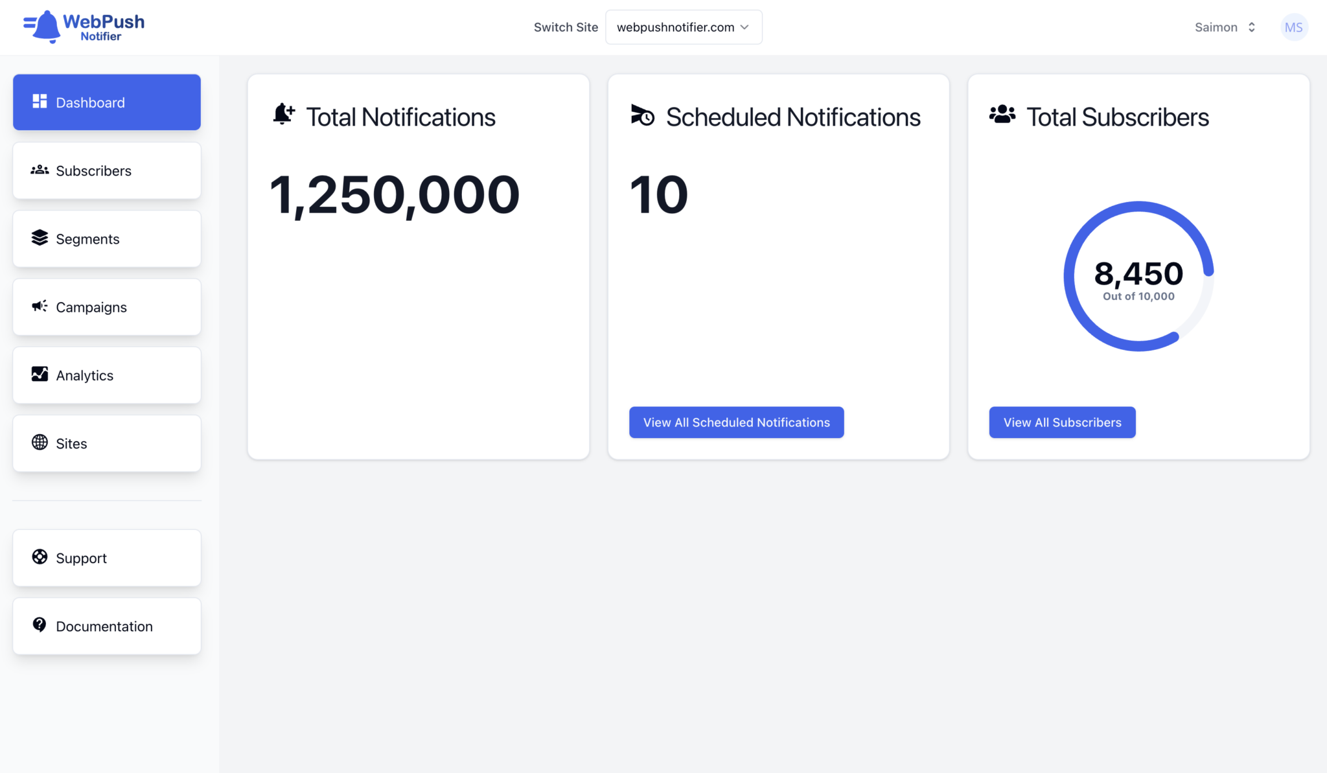Viewport: 1327px width, 773px height.
Task: Click View All Subscribers button
Action: 1062,422
